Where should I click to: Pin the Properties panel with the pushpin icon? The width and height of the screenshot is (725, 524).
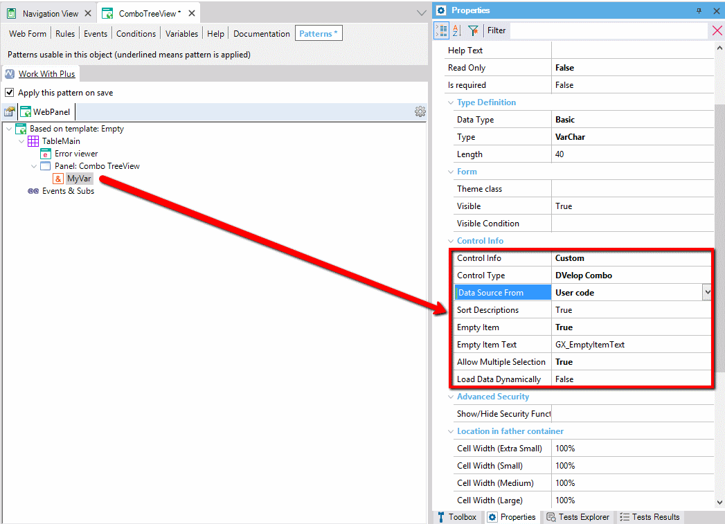(x=699, y=10)
